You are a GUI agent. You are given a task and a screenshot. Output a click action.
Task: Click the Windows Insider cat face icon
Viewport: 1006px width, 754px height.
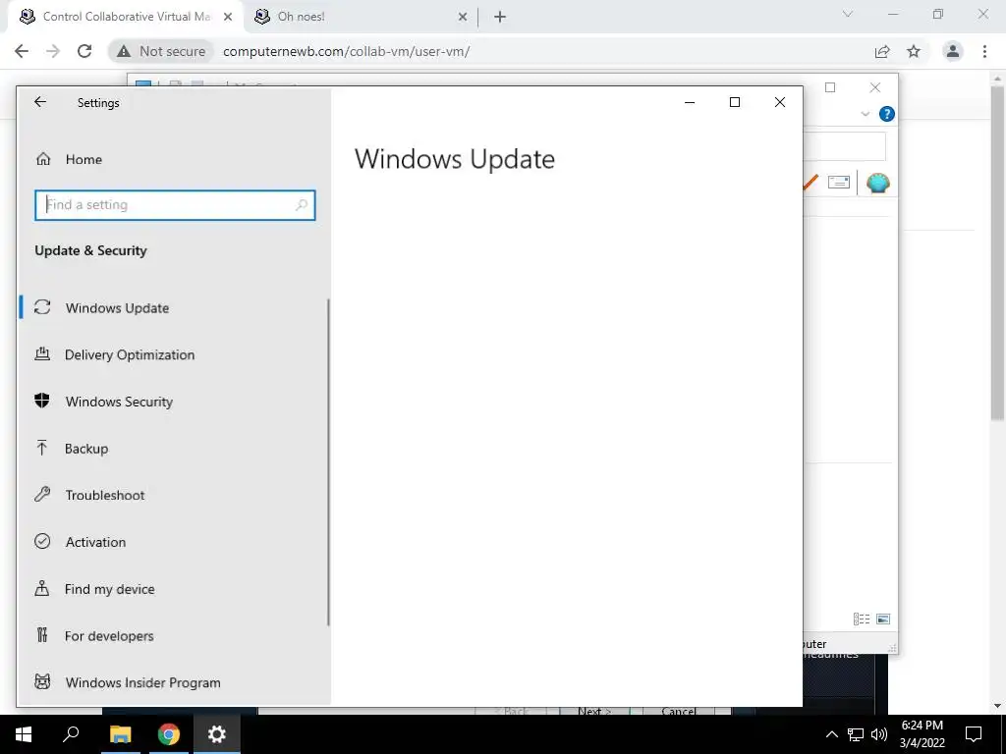coord(42,681)
